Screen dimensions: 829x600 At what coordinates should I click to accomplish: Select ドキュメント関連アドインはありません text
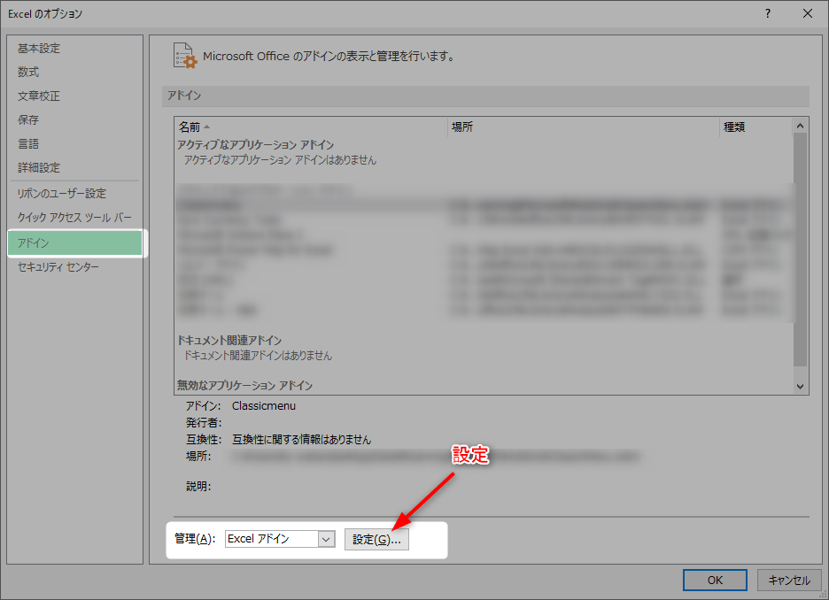pos(258,356)
